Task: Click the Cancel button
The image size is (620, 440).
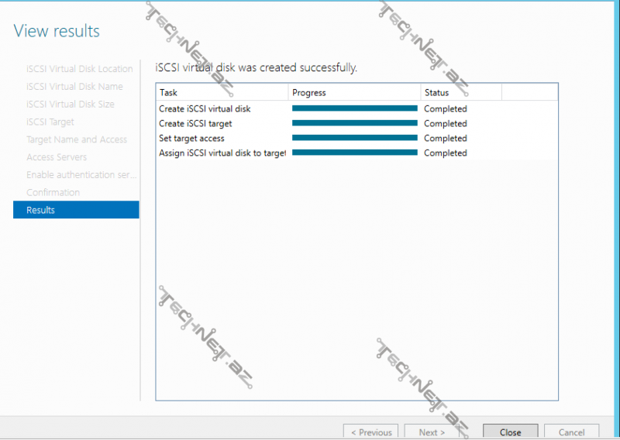Action: click(571, 432)
